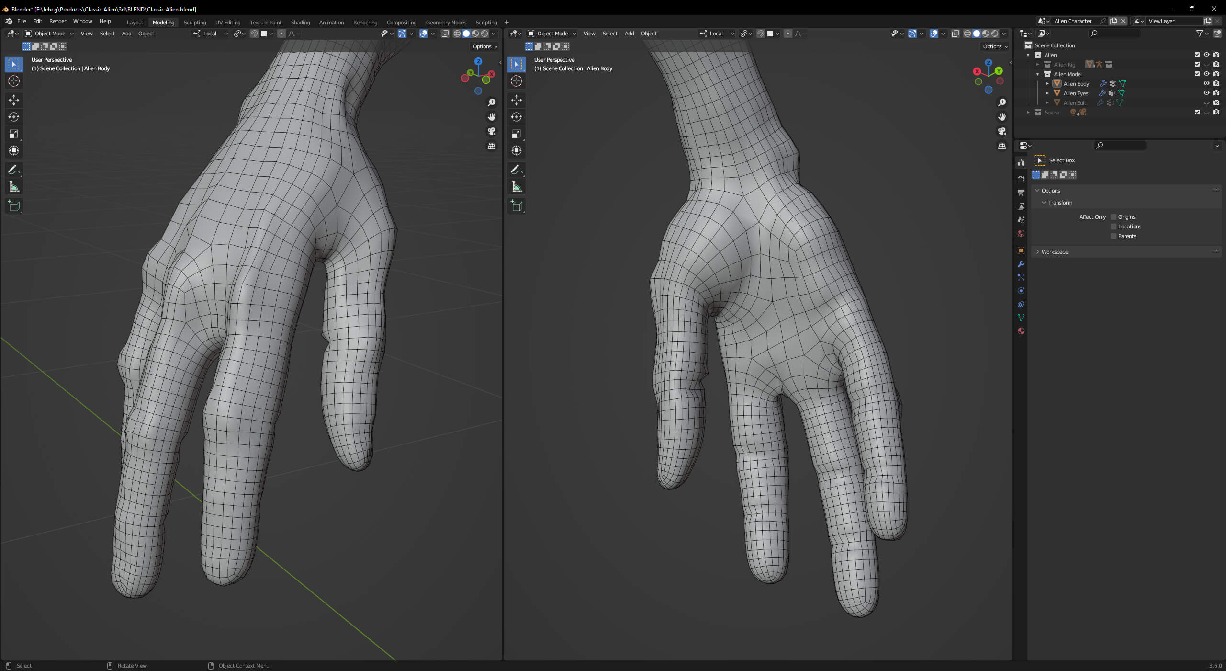Click the outliner search field
Image resolution: width=1226 pixels, height=671 pixels.
1115,34
